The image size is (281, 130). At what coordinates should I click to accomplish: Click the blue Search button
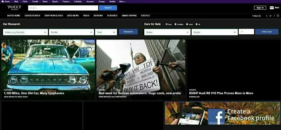(x=108, y=8)
